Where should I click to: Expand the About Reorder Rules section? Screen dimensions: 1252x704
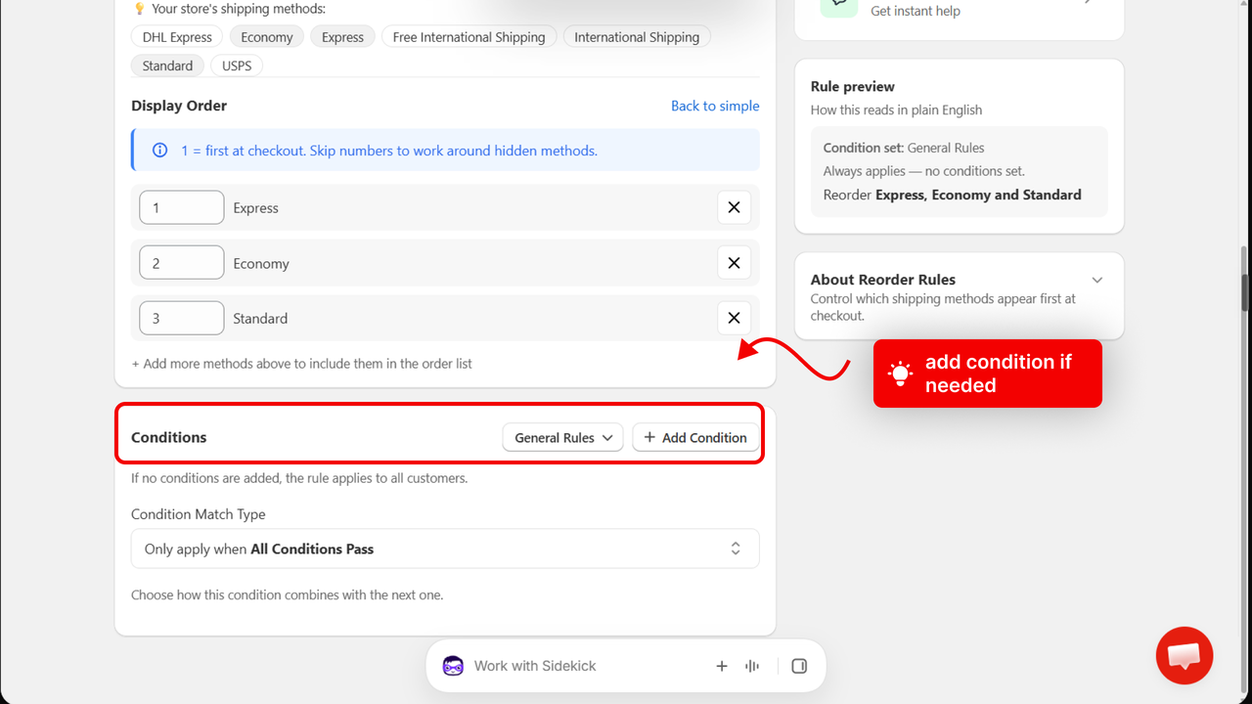coord(1097,280)
